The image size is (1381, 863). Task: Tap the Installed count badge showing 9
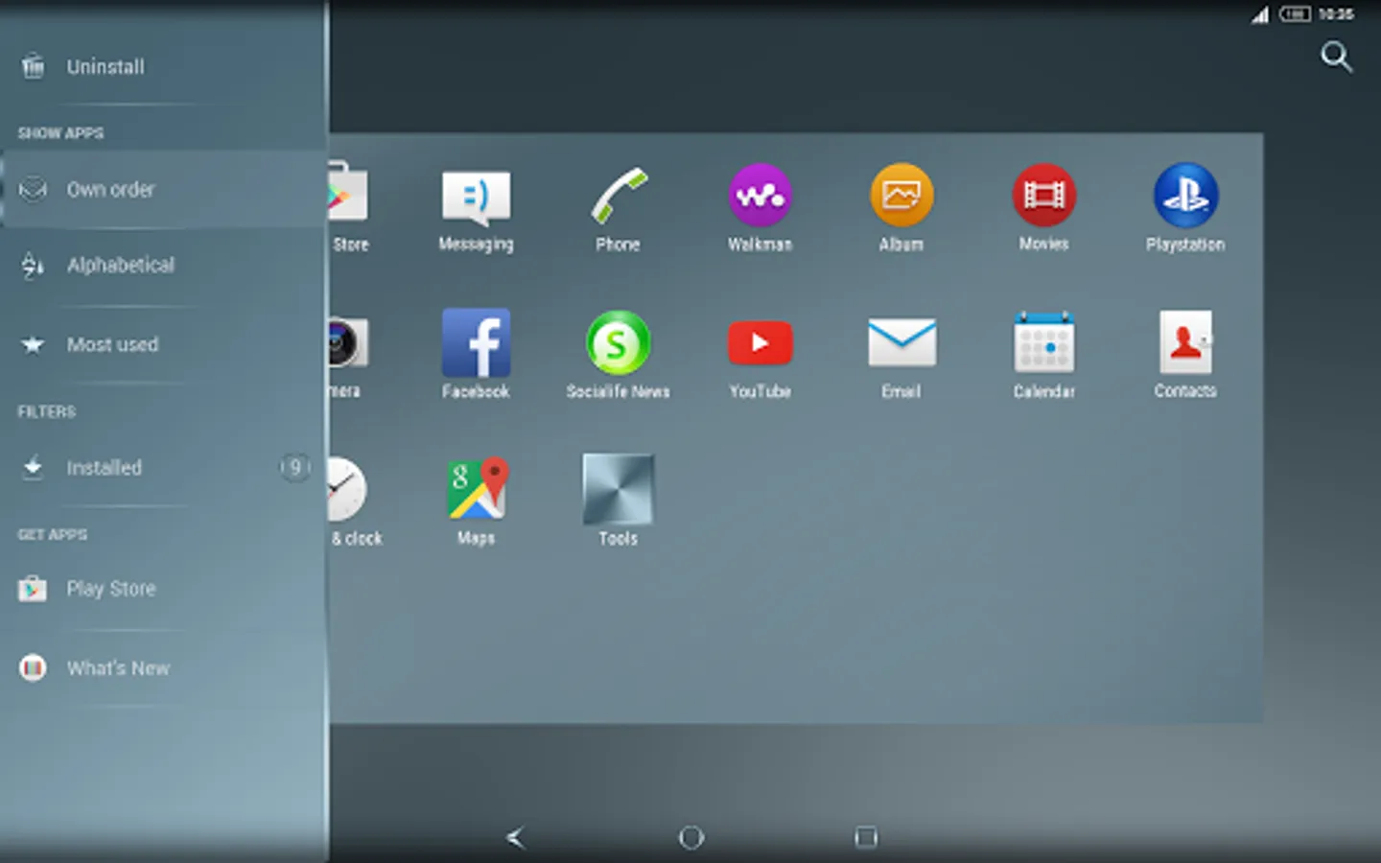point(295,467)
